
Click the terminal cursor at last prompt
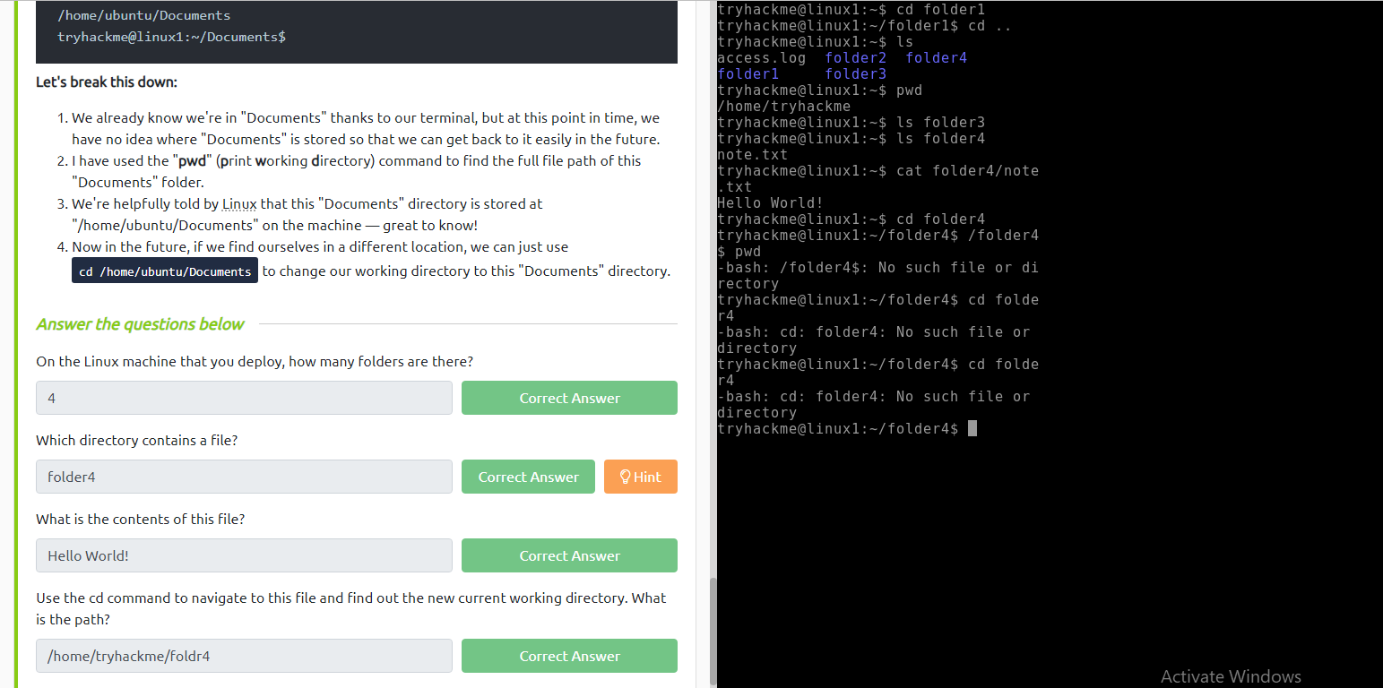[972, 428]
